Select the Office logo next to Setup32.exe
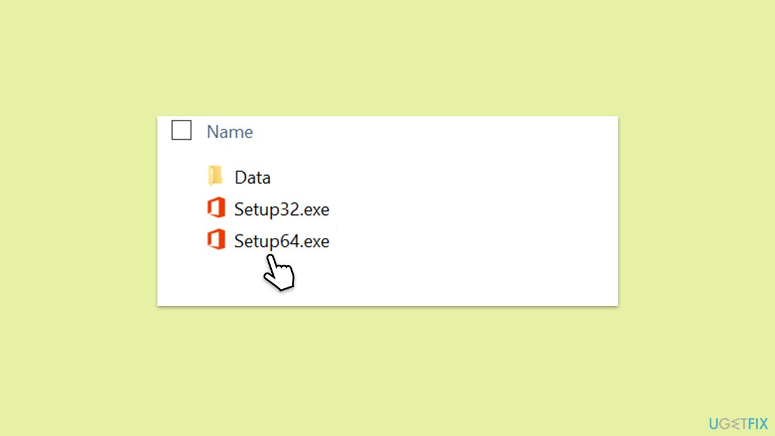The image size is (775, 436). (216, 208)
